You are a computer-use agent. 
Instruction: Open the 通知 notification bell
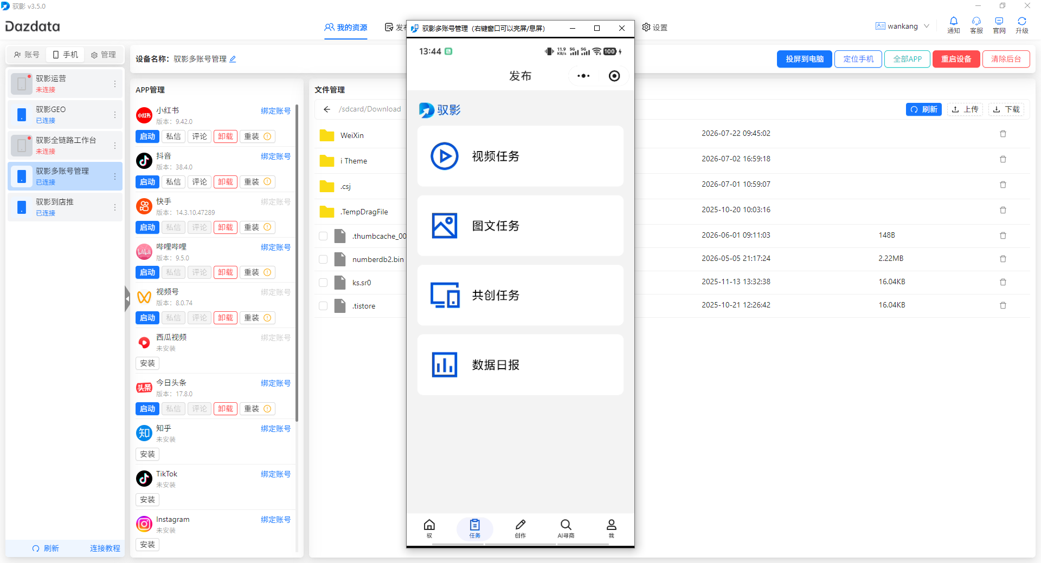point(953,25)
